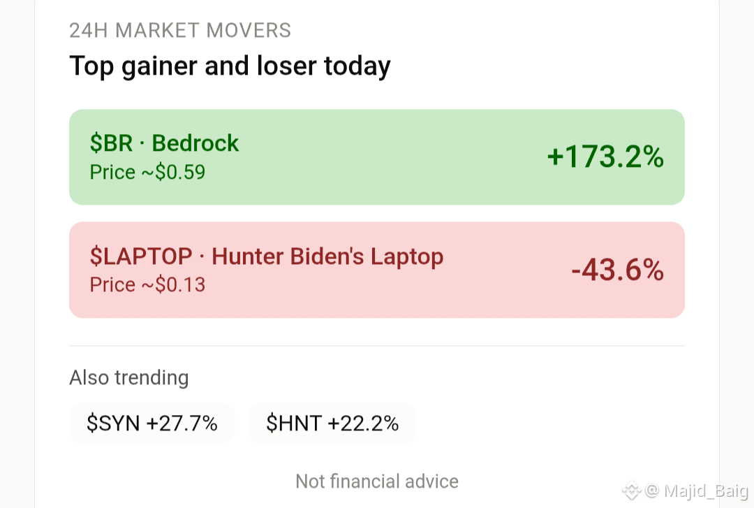This screenshot has width=754, height=508.
Task: Select the $HNT +22.2% trending chip
Action: click(332, 423)
